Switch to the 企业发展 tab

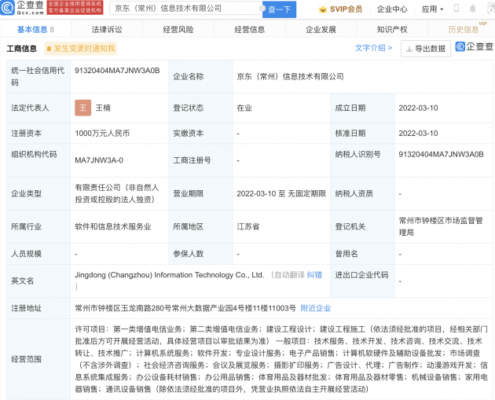(x=321, y=29)
